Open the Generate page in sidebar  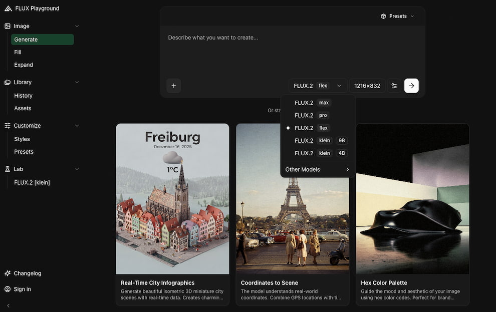point(43,40)
